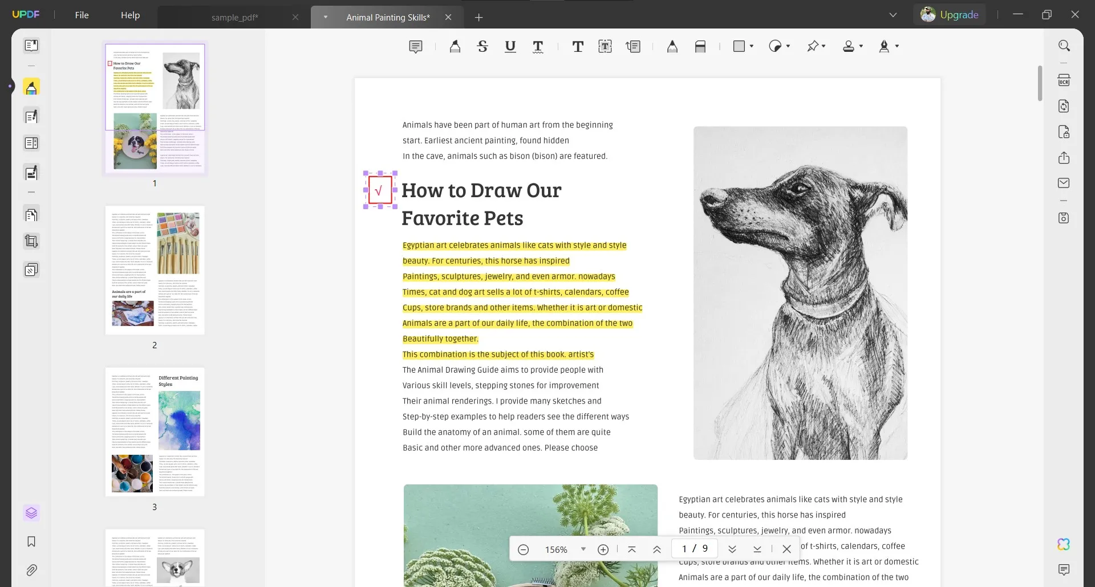Select the sticky note comment tool
This screenshot has width=1095, height=587.
tap(416, 47)
